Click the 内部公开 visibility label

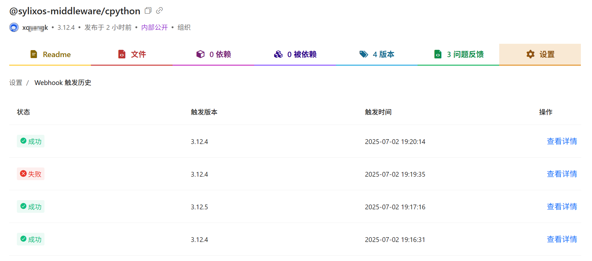pos(154,28)
